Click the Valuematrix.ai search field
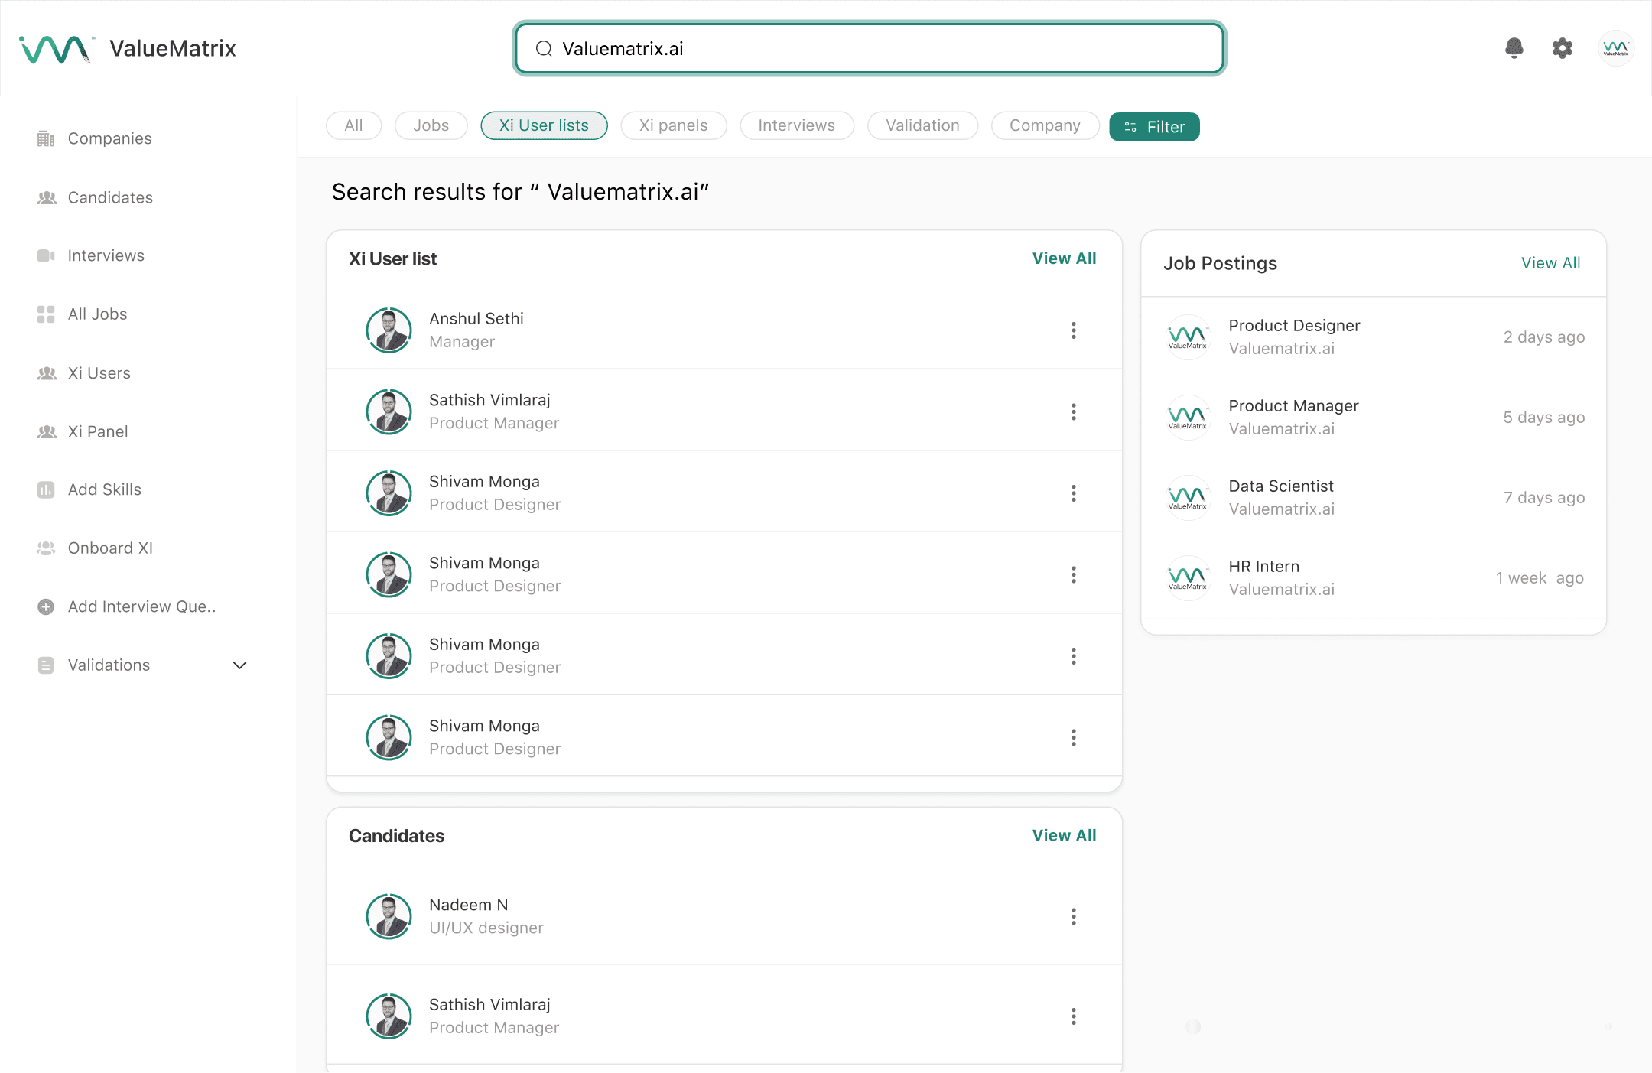The height and width of the screenshot is (1073, 1652). click(x=869, y=49)
